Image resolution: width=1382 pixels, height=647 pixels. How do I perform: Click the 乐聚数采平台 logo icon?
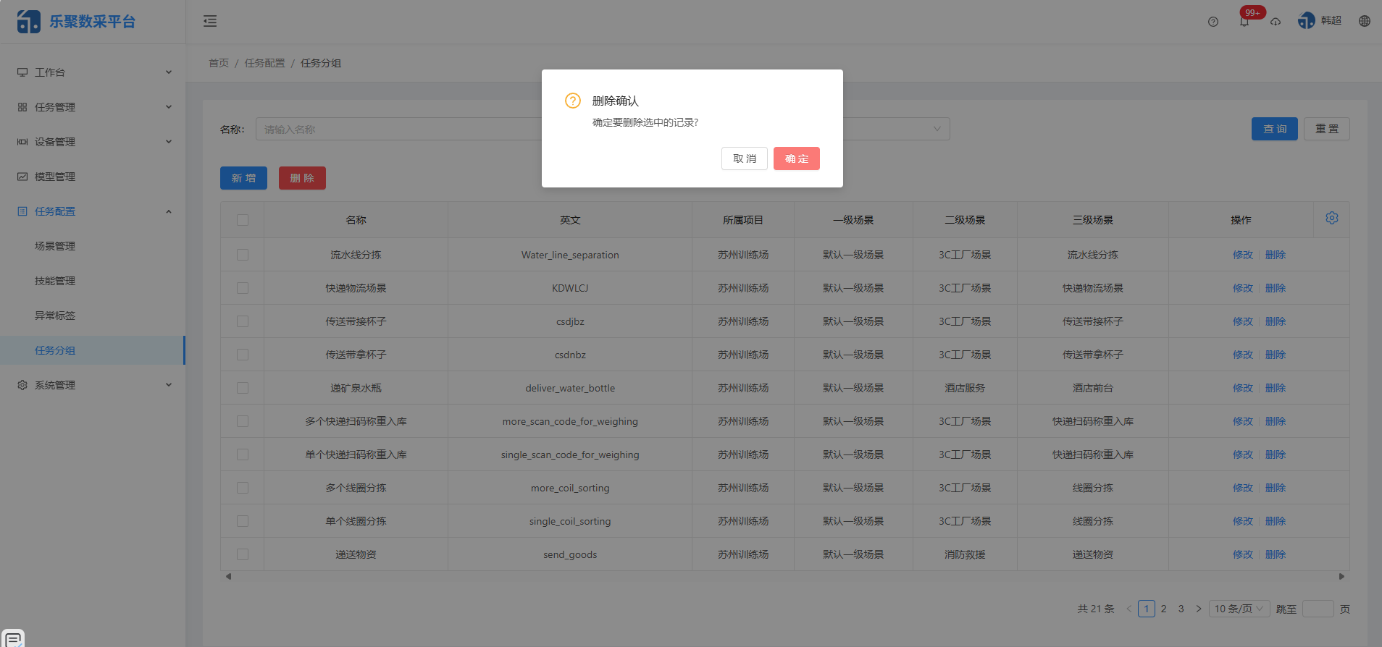pos(29,22)
